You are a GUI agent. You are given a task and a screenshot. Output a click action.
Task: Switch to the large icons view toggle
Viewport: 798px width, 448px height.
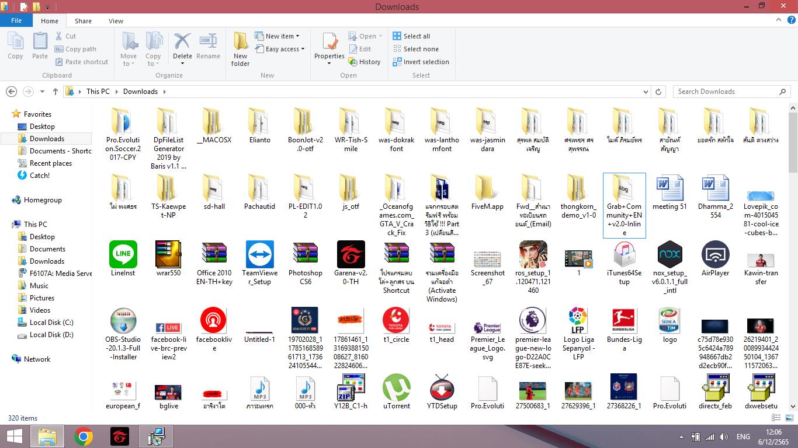tap(789, 418)
